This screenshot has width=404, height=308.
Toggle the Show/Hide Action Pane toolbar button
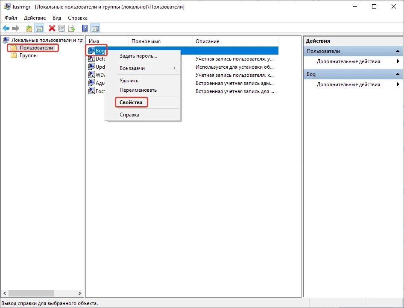coord(95,28)
